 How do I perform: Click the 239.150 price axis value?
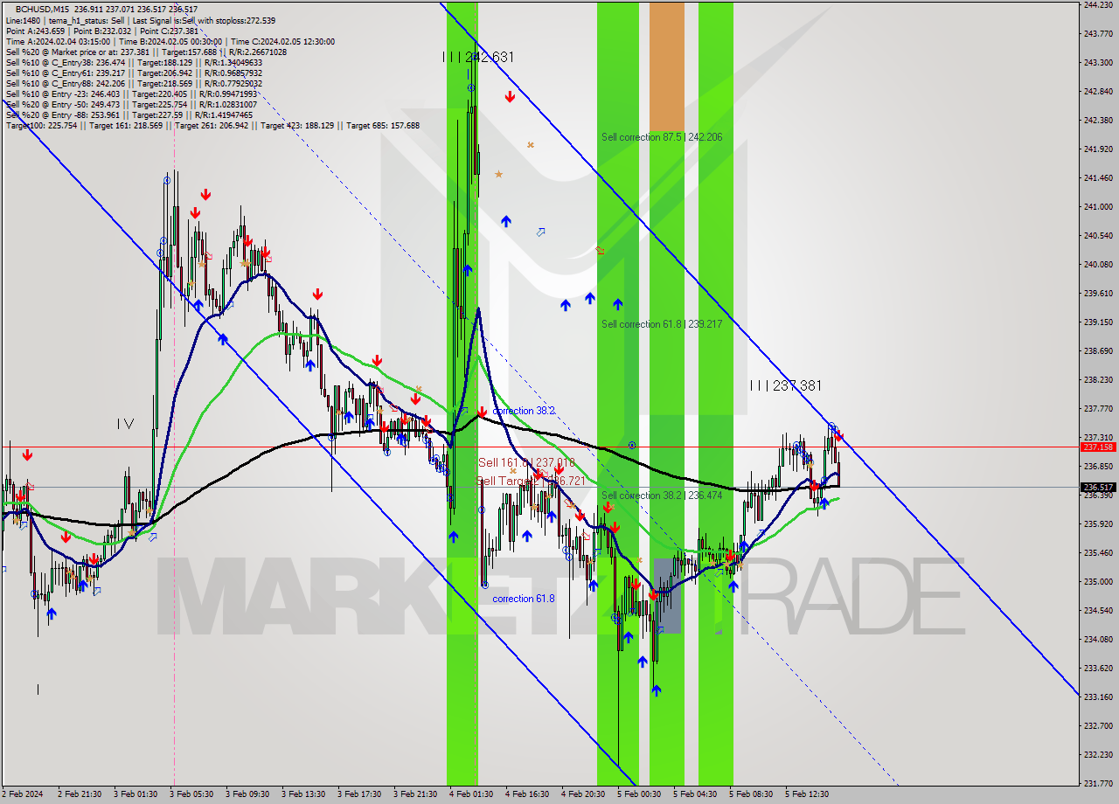[x=1097, y=322]
